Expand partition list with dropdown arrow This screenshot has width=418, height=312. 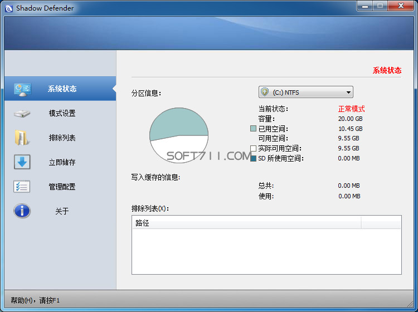(348, 92)
